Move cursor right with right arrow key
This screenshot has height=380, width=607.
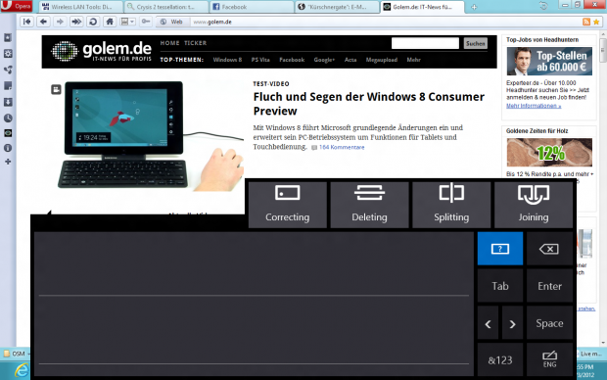513,324
